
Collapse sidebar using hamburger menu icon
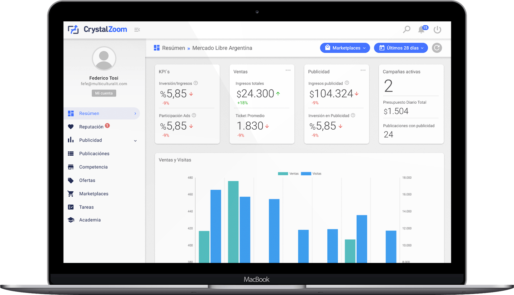[137, 30]
